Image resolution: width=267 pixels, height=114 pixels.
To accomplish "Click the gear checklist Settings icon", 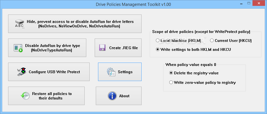I will point(111,72).
